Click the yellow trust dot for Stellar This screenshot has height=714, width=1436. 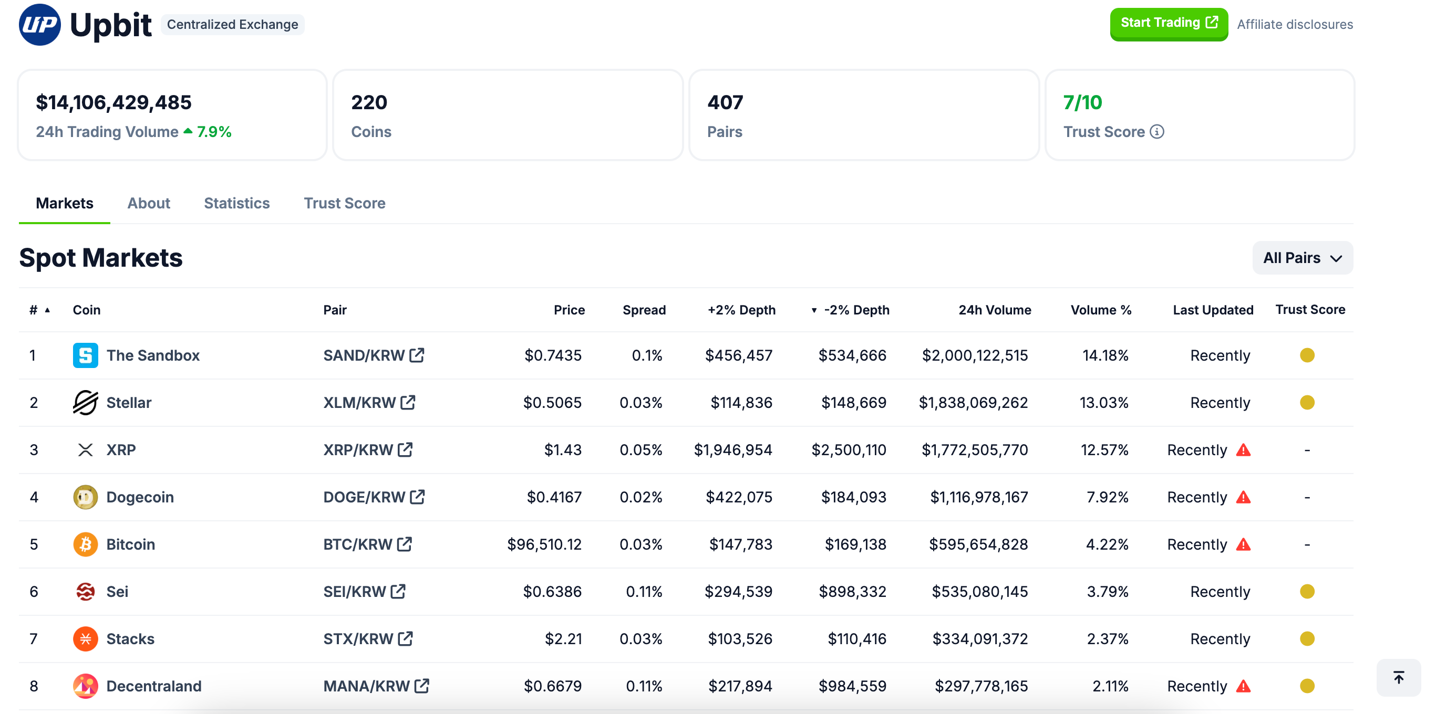point(1307,403)
